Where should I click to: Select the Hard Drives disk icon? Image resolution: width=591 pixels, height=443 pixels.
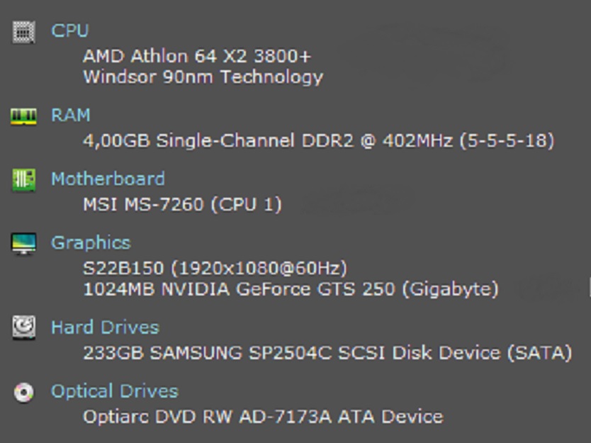(24, 327)
